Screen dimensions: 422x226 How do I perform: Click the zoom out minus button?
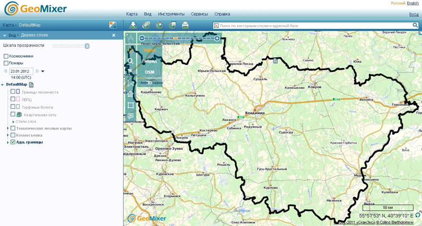tap(141, 38)
